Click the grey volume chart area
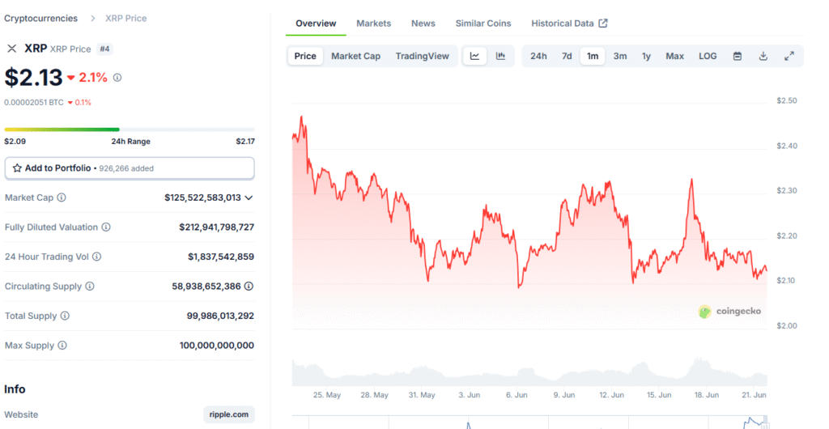 529,372
